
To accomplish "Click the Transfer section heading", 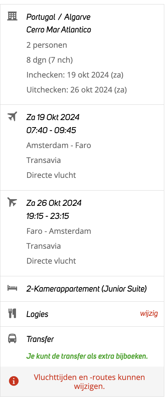I will [40, 339].
